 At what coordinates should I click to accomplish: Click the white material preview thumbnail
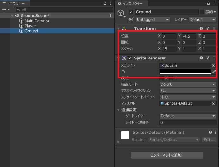125,135
